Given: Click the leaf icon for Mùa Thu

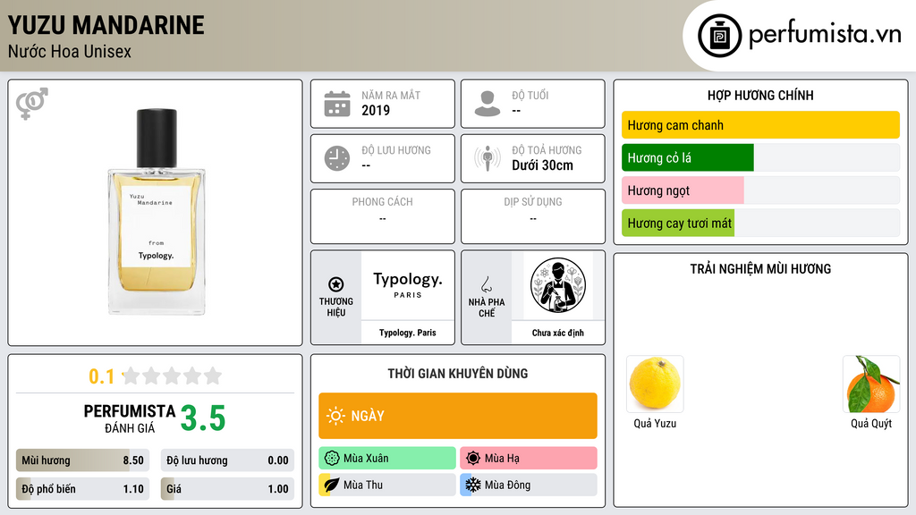Looking at the screenshot, I should click(x=332, y=485).
